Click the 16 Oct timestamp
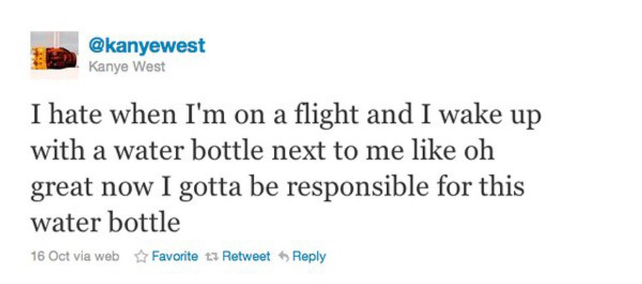Viewport: 642px width, 284px height. click(x=50, y=257)
